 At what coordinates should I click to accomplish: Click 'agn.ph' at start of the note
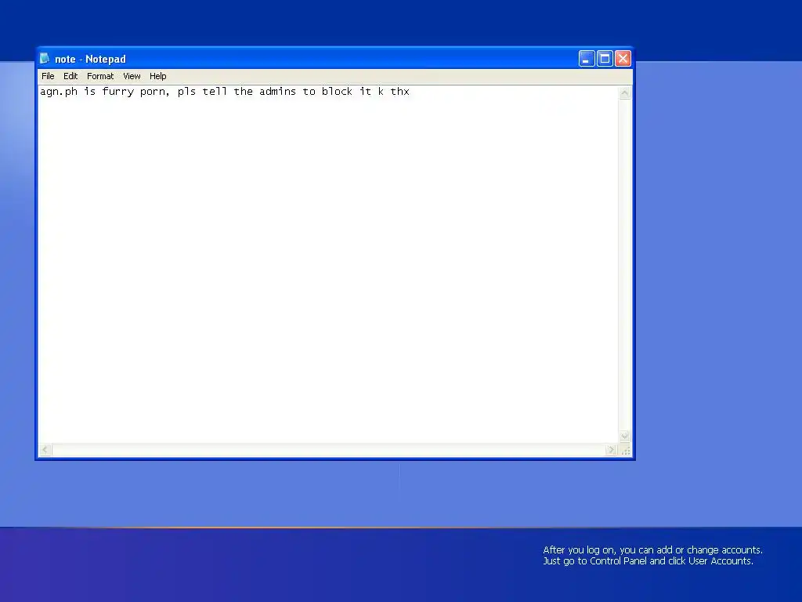click(x=59, y=92)
